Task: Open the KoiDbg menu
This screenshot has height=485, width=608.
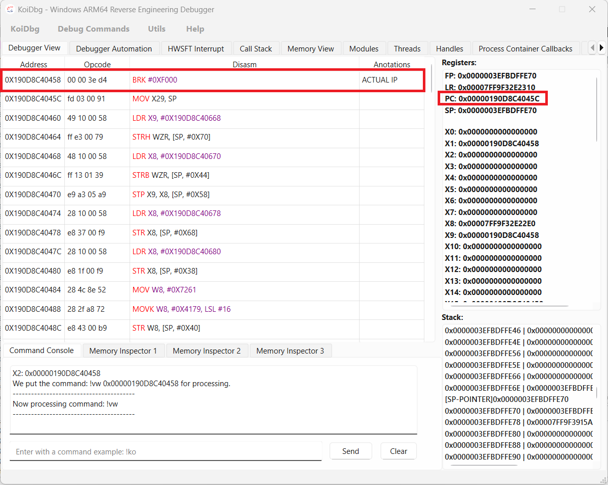Action: (x=25, y=29)
